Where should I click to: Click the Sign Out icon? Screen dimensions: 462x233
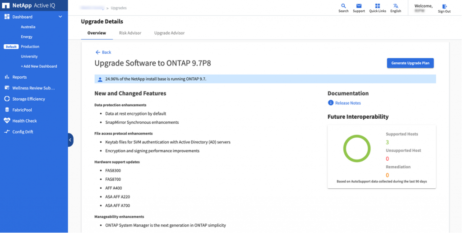[444, 6]
